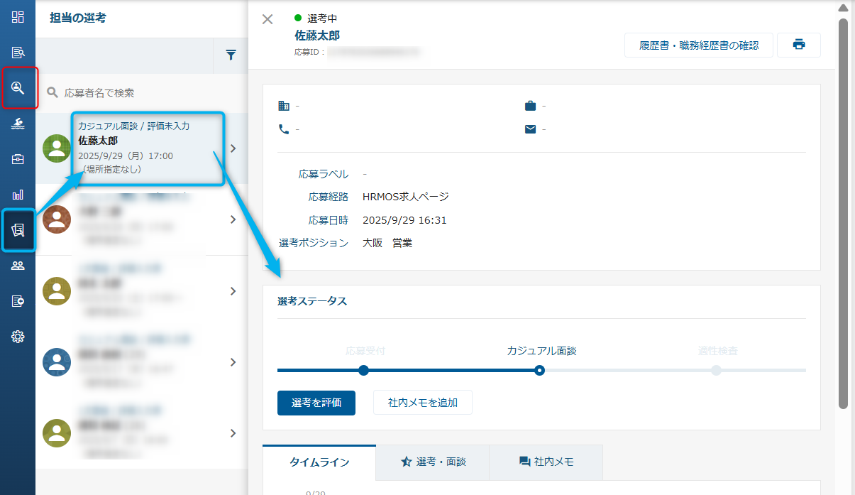
Task: Select the カジュアル面談 step marker
Action: click(540, 370)
